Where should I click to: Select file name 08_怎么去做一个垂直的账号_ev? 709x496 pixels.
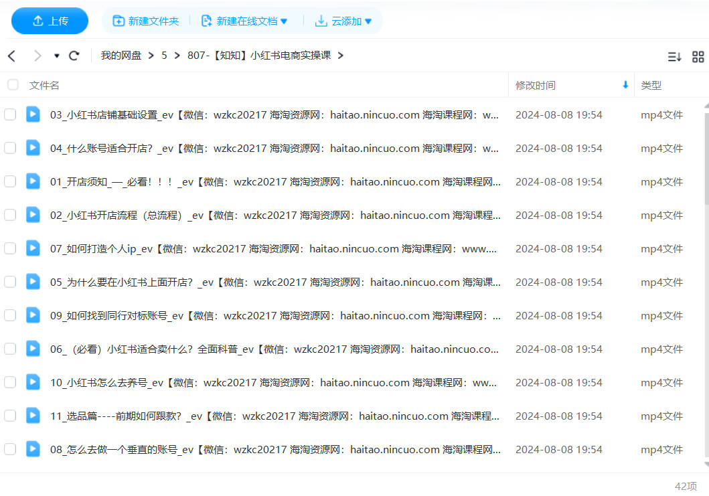(x=275, y=449)
